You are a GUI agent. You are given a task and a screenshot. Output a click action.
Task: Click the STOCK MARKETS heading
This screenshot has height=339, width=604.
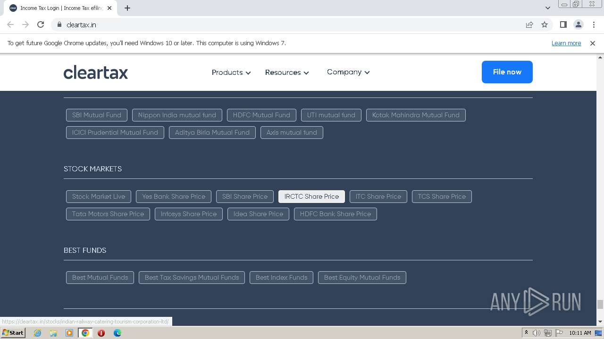pyautogui.click(x=92, y=169)
